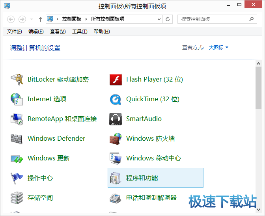
Task: Click the address bar Control Panel icon
Action: [50, 19]
